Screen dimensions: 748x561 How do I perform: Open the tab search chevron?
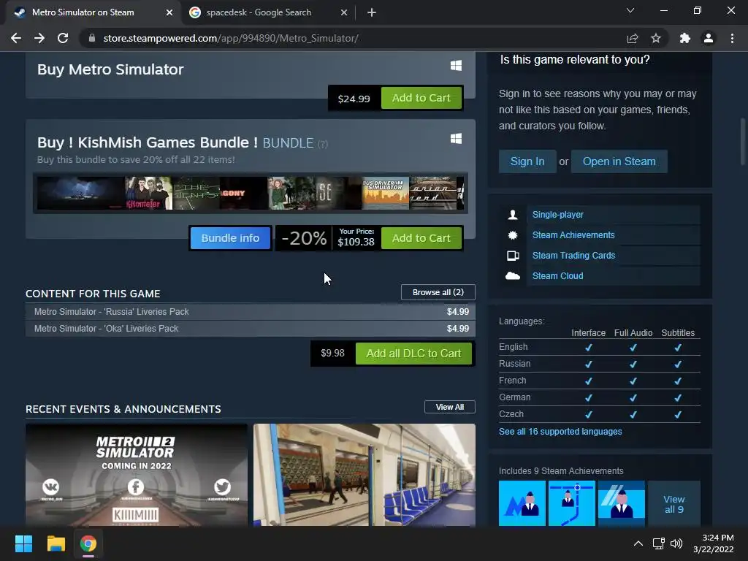point(630,10)
